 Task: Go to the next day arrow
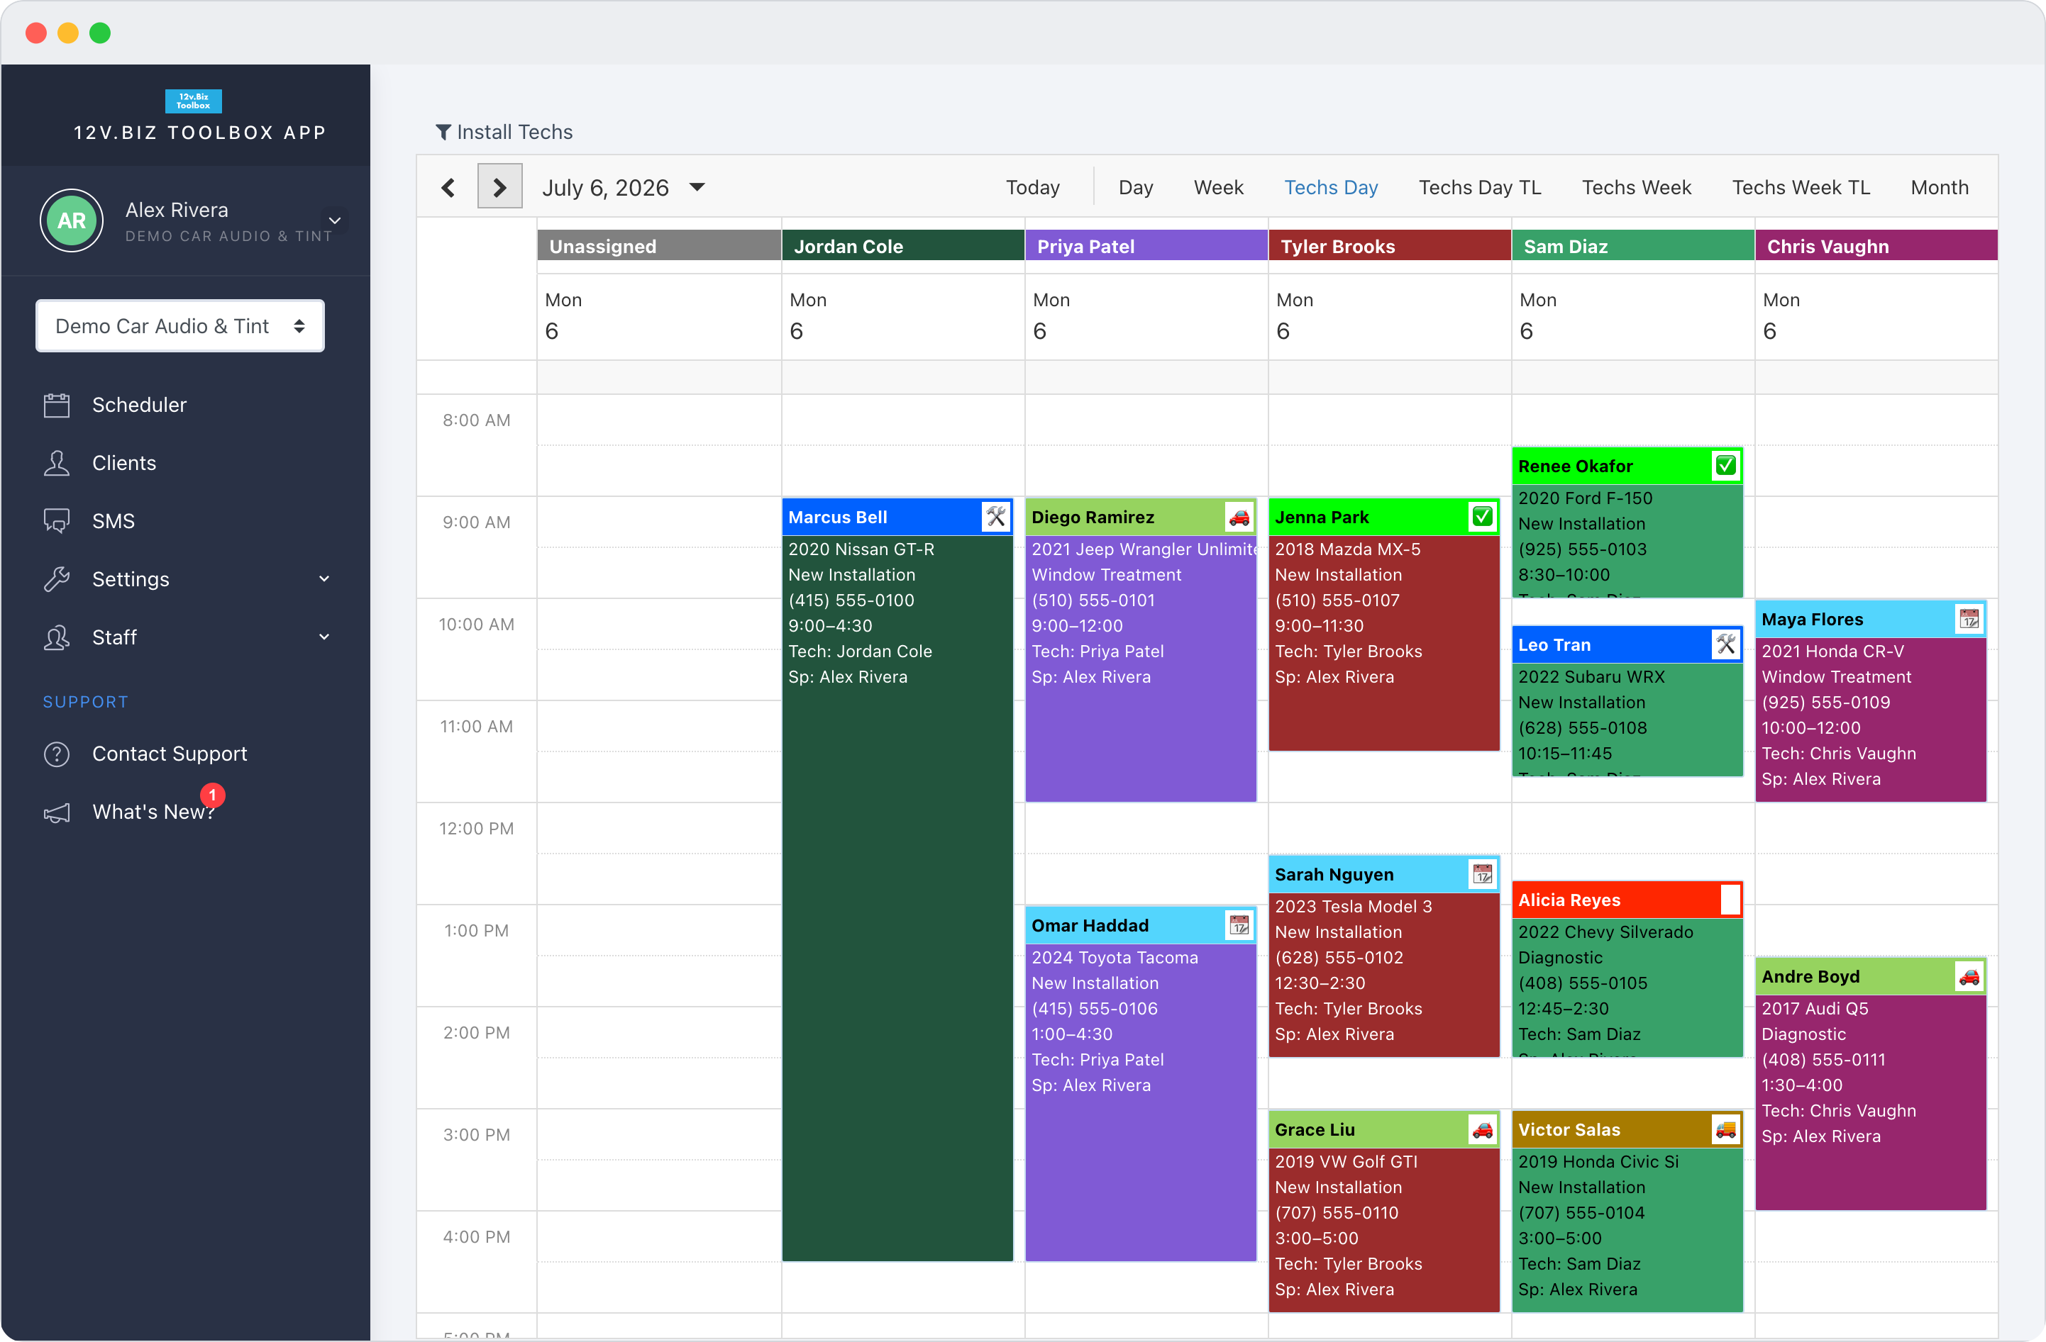(499, 186)
